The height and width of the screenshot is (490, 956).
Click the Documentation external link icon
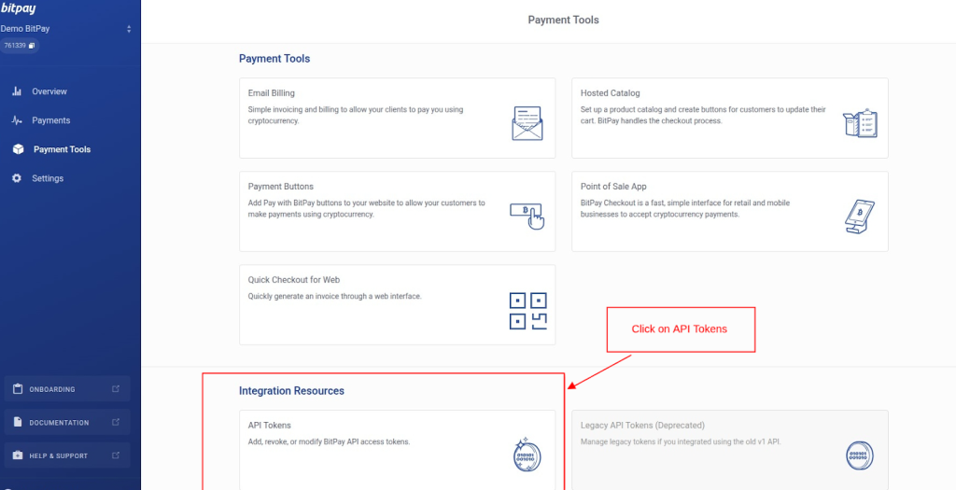click(116, 423)
